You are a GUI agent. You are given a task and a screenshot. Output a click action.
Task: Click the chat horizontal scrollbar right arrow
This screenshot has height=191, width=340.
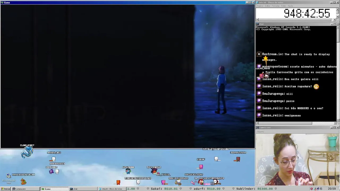pos(335,123)
